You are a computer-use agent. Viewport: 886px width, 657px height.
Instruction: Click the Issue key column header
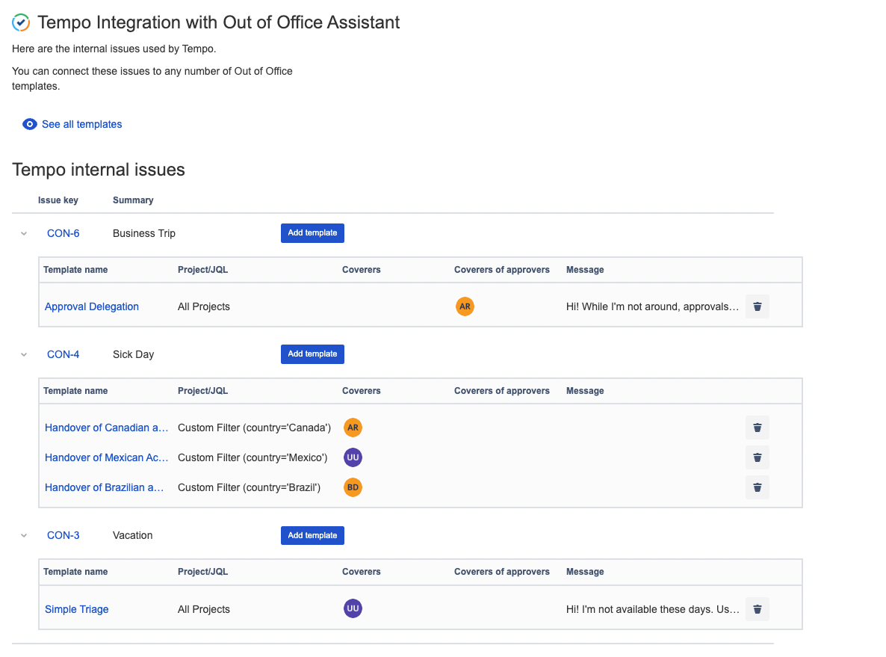point(58,200)
